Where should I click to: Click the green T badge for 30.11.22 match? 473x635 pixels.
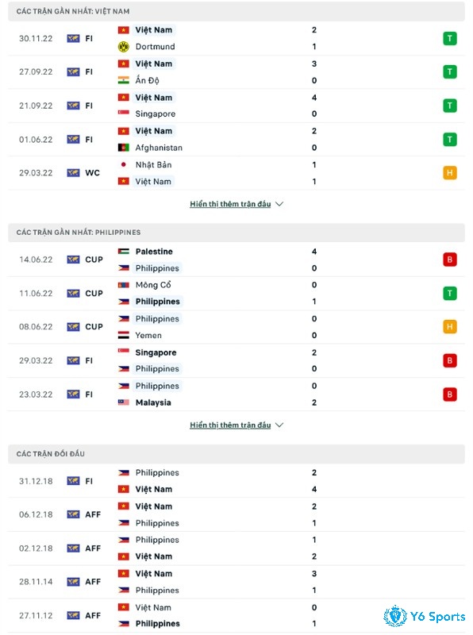click(449, 38)
